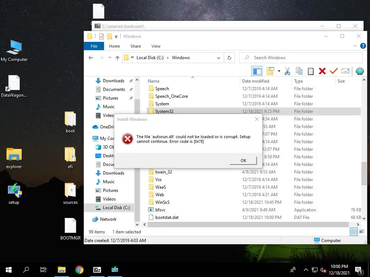Switch to 7-Zip taskbar icon

[x=97, y=270]
